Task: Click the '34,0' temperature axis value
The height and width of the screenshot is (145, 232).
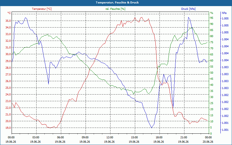Action: [x=8, y=28]
